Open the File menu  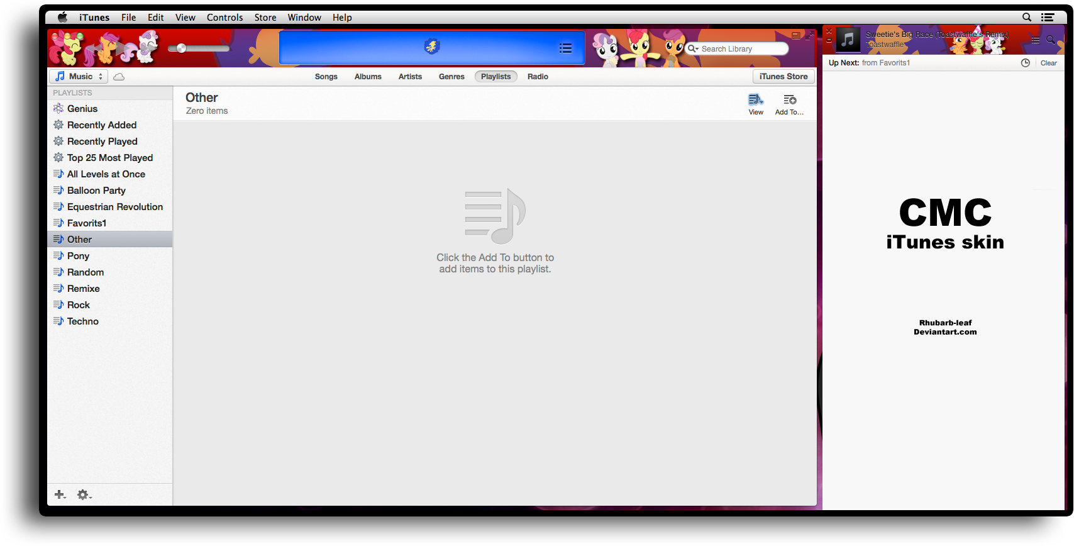129,17
